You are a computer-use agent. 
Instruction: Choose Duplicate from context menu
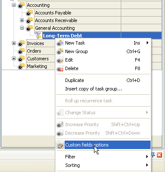pos(103,80)
